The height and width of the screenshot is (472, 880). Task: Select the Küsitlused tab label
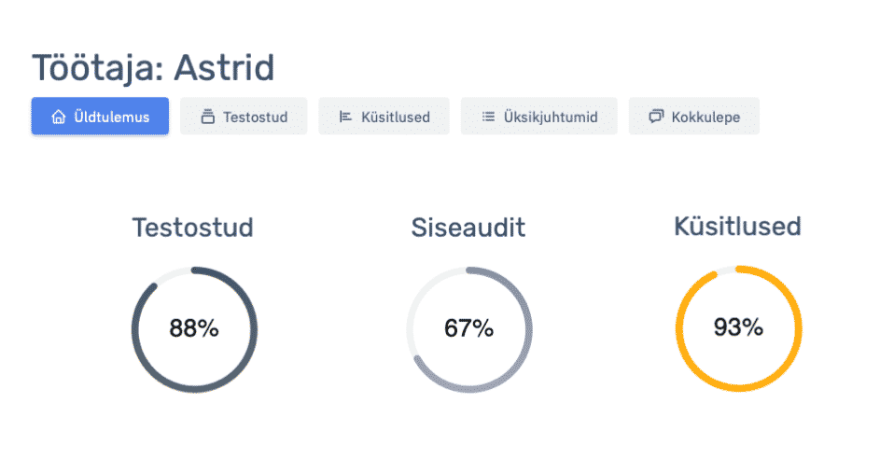point(395,118)
